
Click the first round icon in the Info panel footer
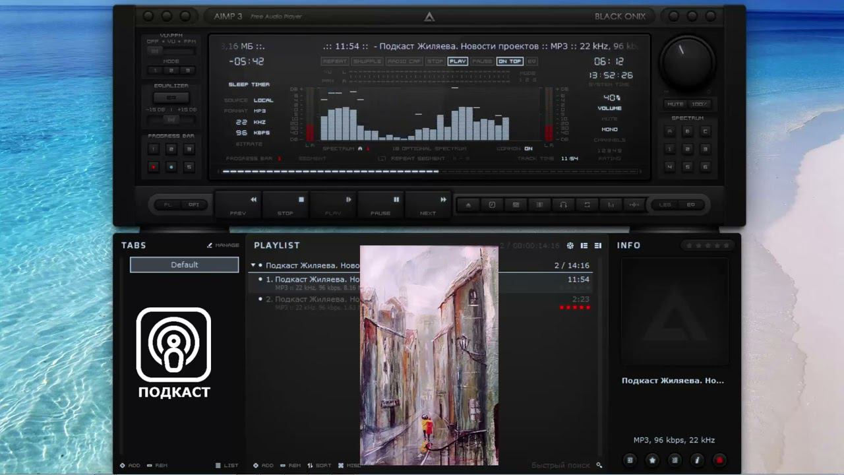630,460
